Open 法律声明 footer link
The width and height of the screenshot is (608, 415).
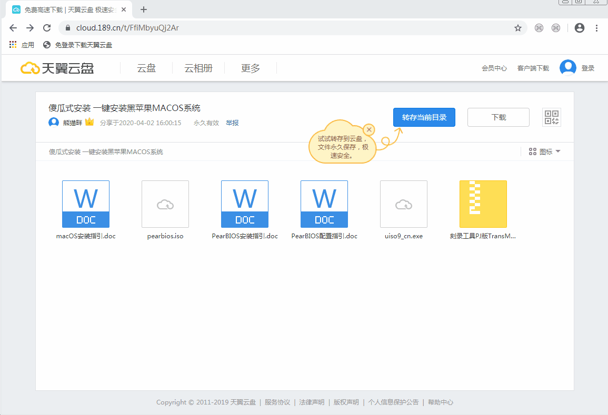click(x=312, y=402)
